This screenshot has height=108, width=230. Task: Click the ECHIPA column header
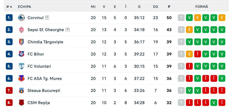(x=25, y=7)
